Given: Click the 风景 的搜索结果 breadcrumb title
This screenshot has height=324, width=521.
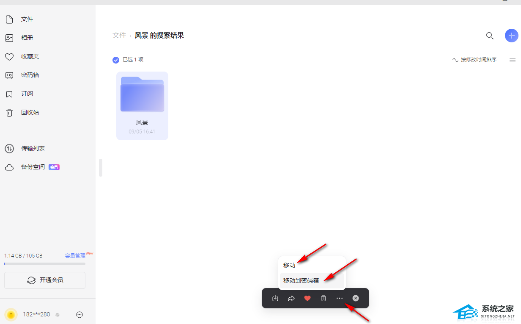Looking at the screenshot, I should click(159, 35).
